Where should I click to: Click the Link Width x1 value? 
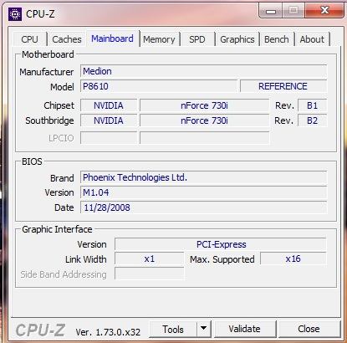click(150, 259)
